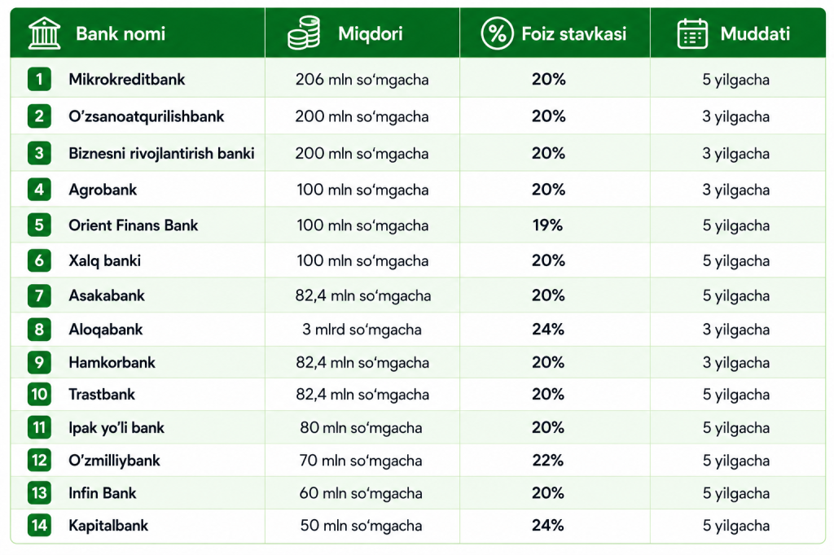Click the Muddati column header text
This screenshot has height=555, width=834.
755,34
